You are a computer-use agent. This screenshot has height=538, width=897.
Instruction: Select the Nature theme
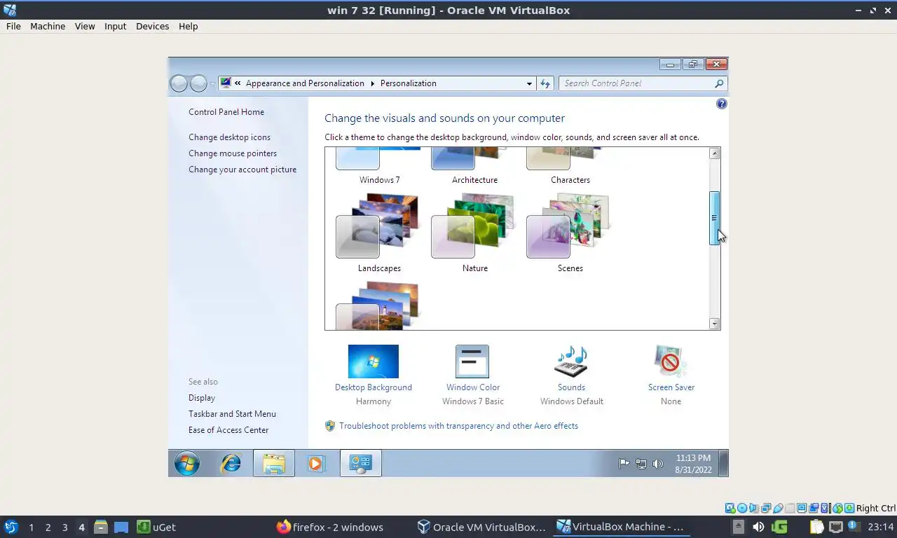pyautogui.click(x=474, y=233)
